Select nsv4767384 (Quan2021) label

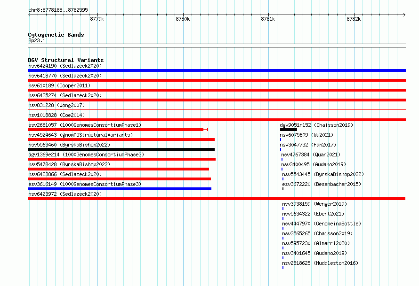311,155
